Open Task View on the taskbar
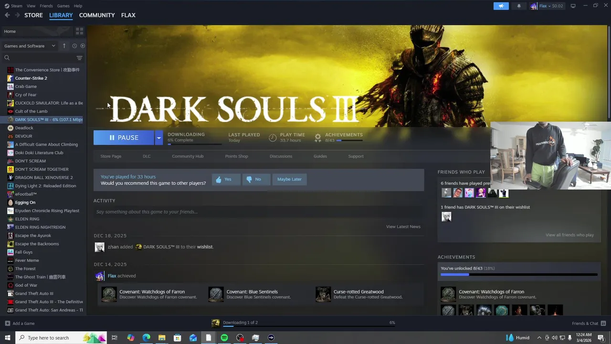Viewport: 611px width, 344px height. click(115, 338)
